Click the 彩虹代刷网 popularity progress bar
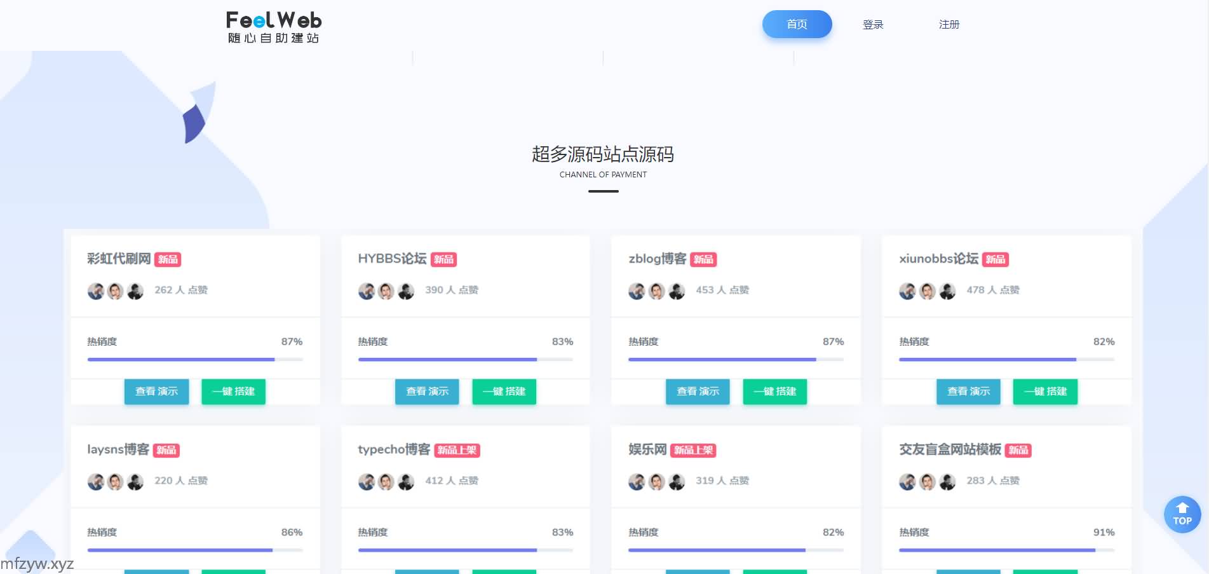 pyautogui.click(x=195, y=360)
